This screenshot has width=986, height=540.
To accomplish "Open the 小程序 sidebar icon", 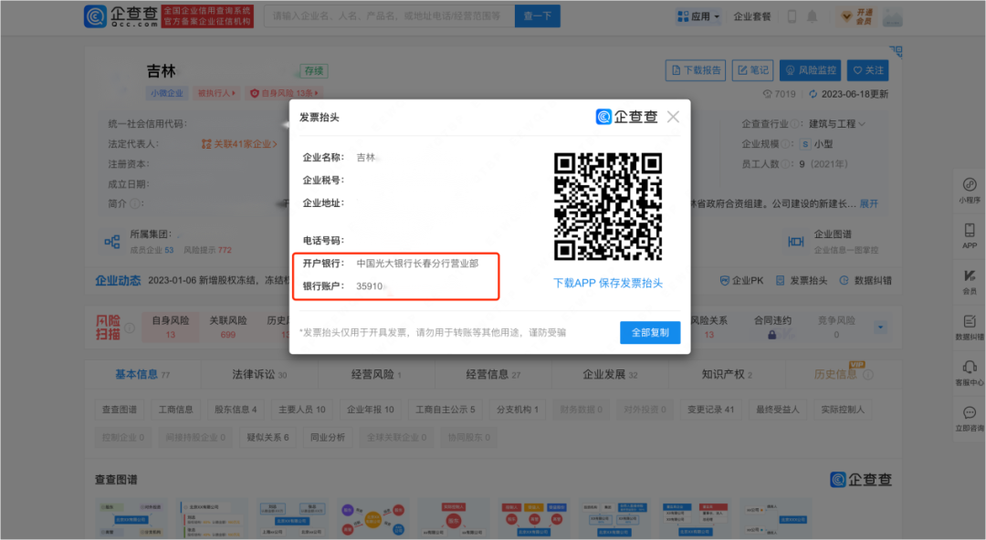I will (969, 191).
